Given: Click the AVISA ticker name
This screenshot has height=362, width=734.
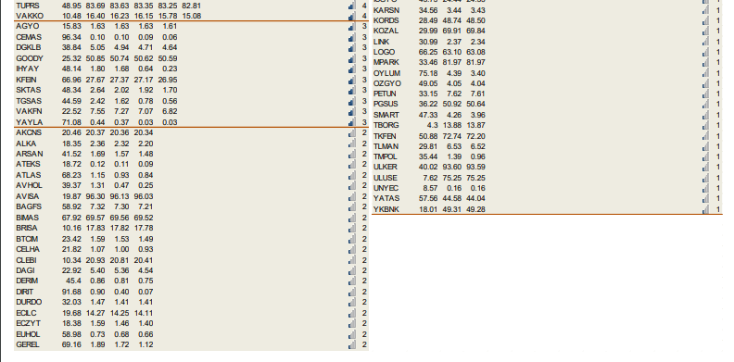Looking at the screenshot, I should 28,196.
